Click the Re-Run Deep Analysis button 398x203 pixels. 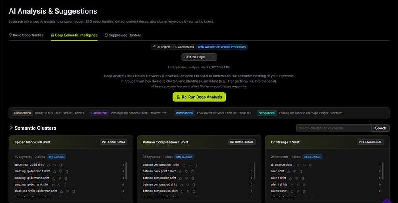[x=199, y=97]
